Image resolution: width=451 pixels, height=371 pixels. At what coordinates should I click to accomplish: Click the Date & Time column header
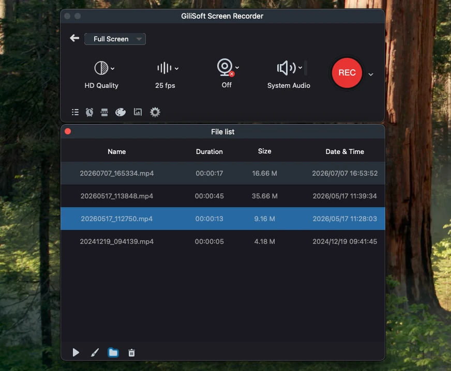(345, 152)
